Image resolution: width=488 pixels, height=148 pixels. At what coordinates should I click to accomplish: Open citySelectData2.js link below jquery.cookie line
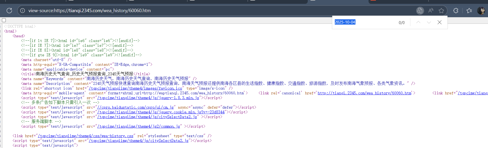pos(147,117)
